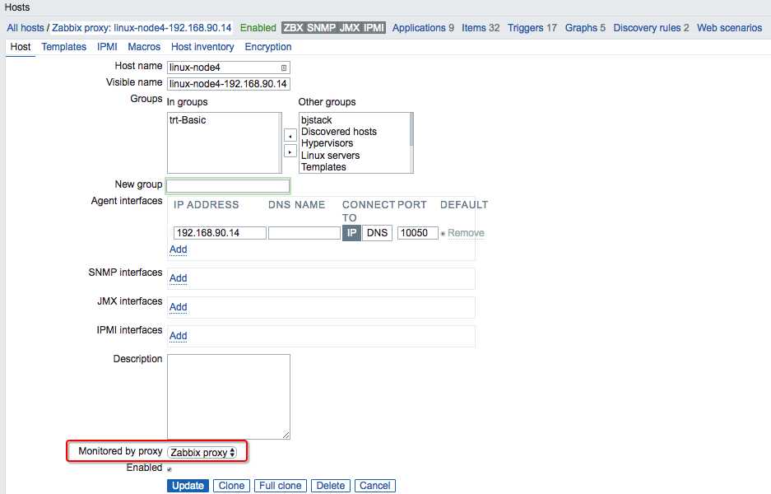Click inside the Description text area
This screenshot has width=771, height=494.
click(229, 397)
